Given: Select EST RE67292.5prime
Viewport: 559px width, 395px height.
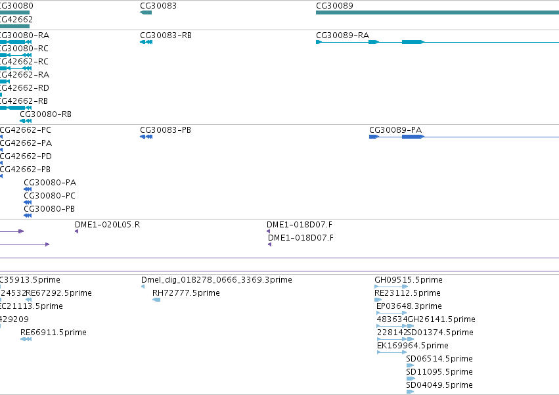Looking at the screenshot, I should [x=59, y=293].
